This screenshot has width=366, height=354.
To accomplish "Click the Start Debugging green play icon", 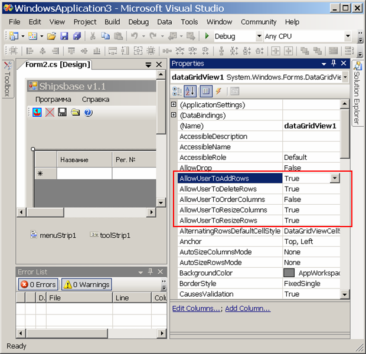I will pyautogui.click(x=207, y=36).
